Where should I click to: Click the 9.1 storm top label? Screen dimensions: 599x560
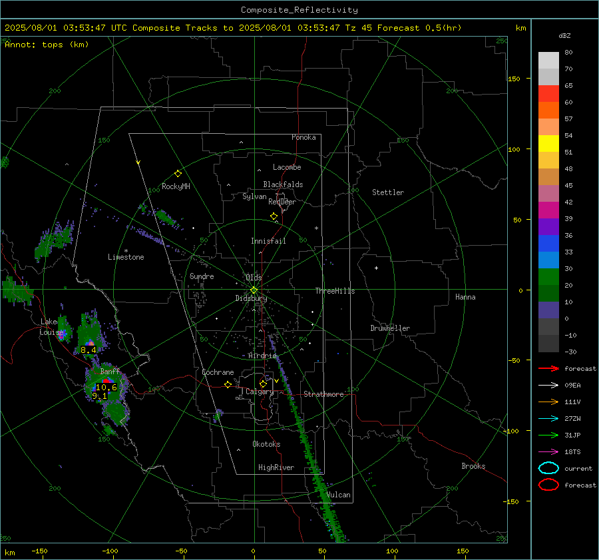pyautogui.click(x=99, y=396)
